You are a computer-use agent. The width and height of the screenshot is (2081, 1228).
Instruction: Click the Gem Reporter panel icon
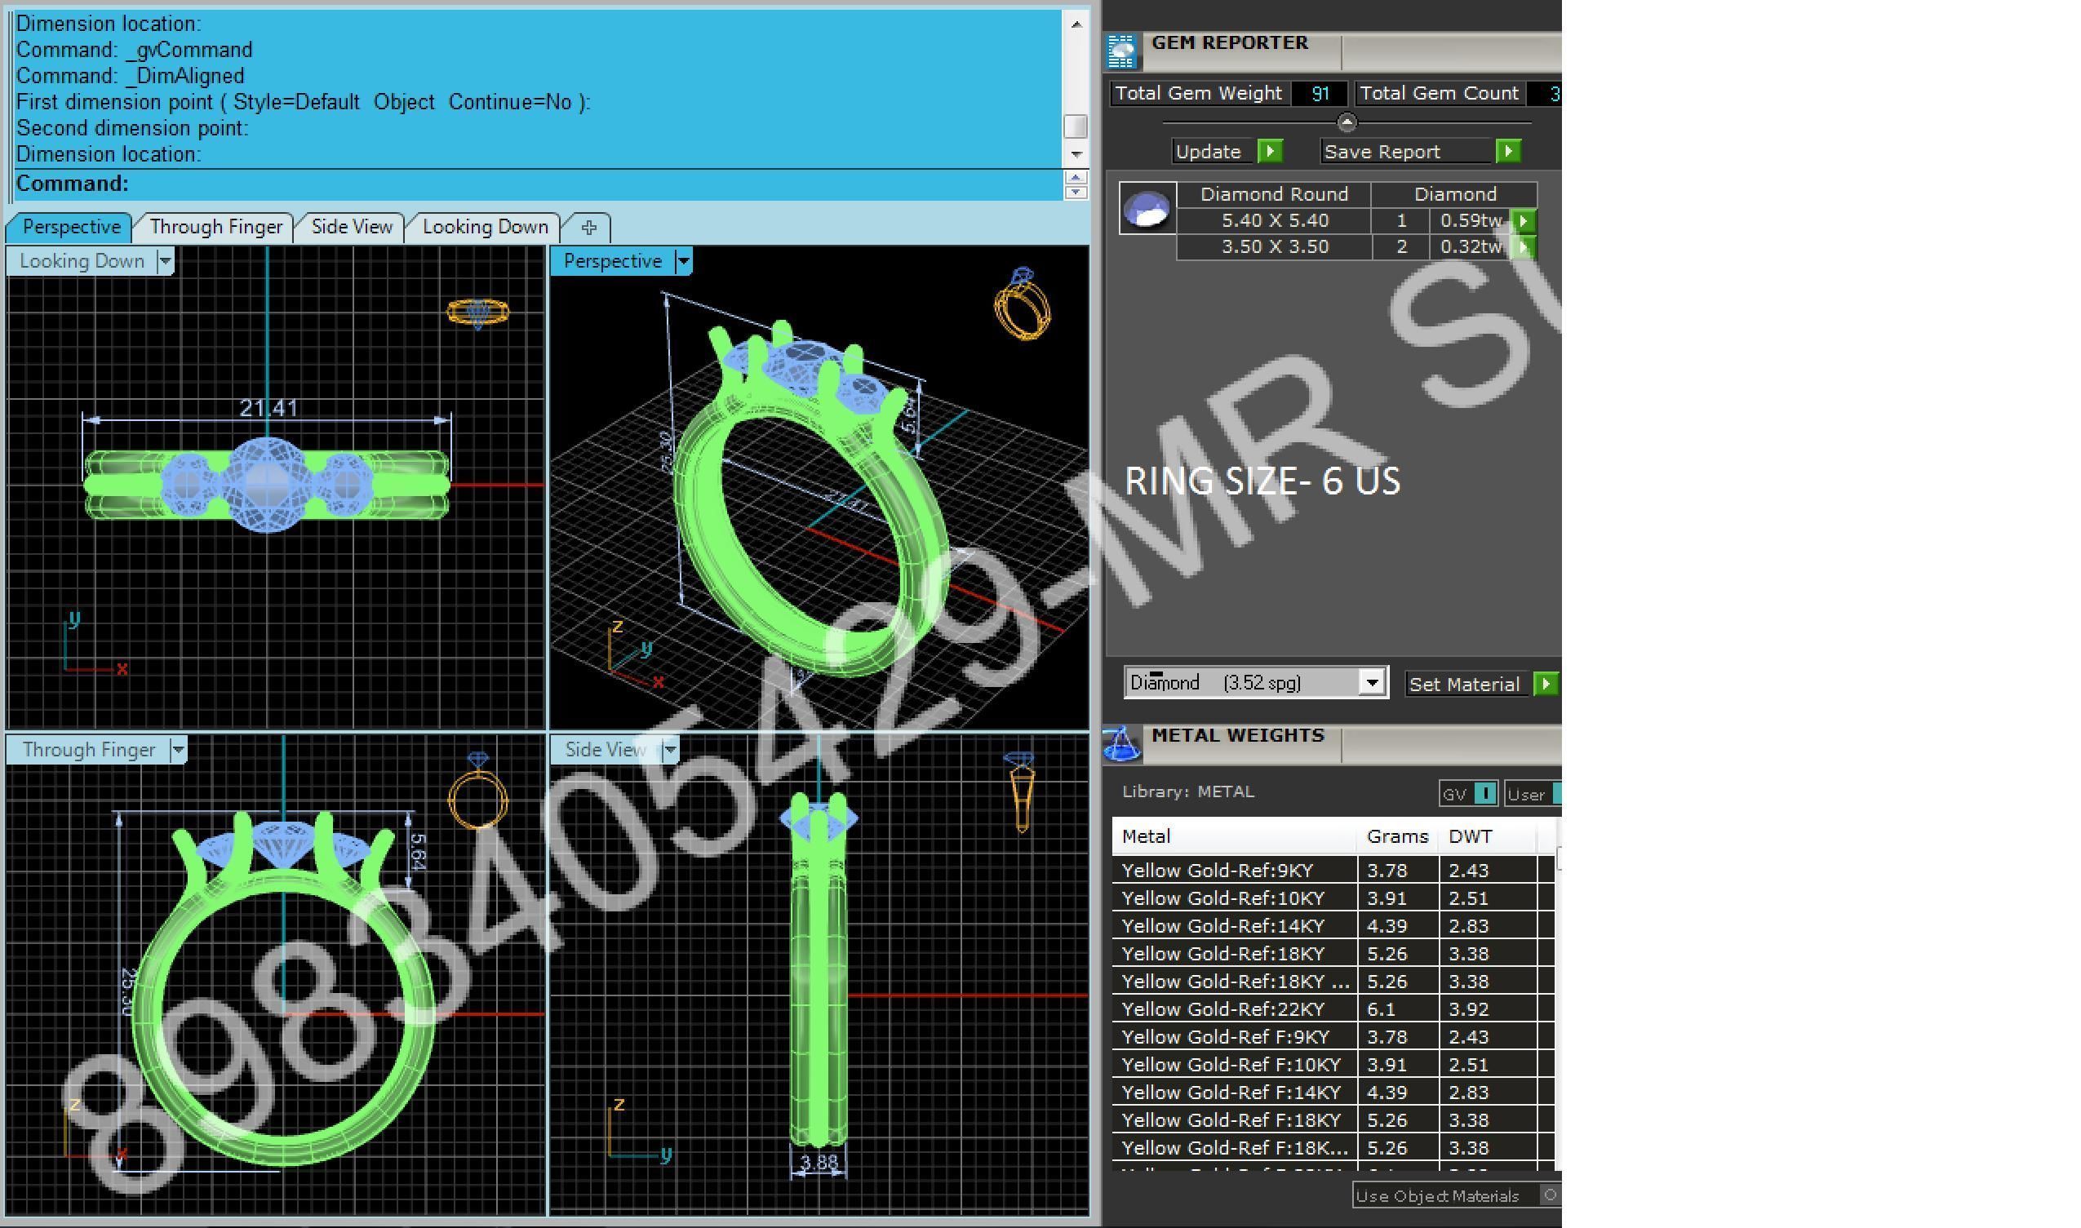point(1122,51)
